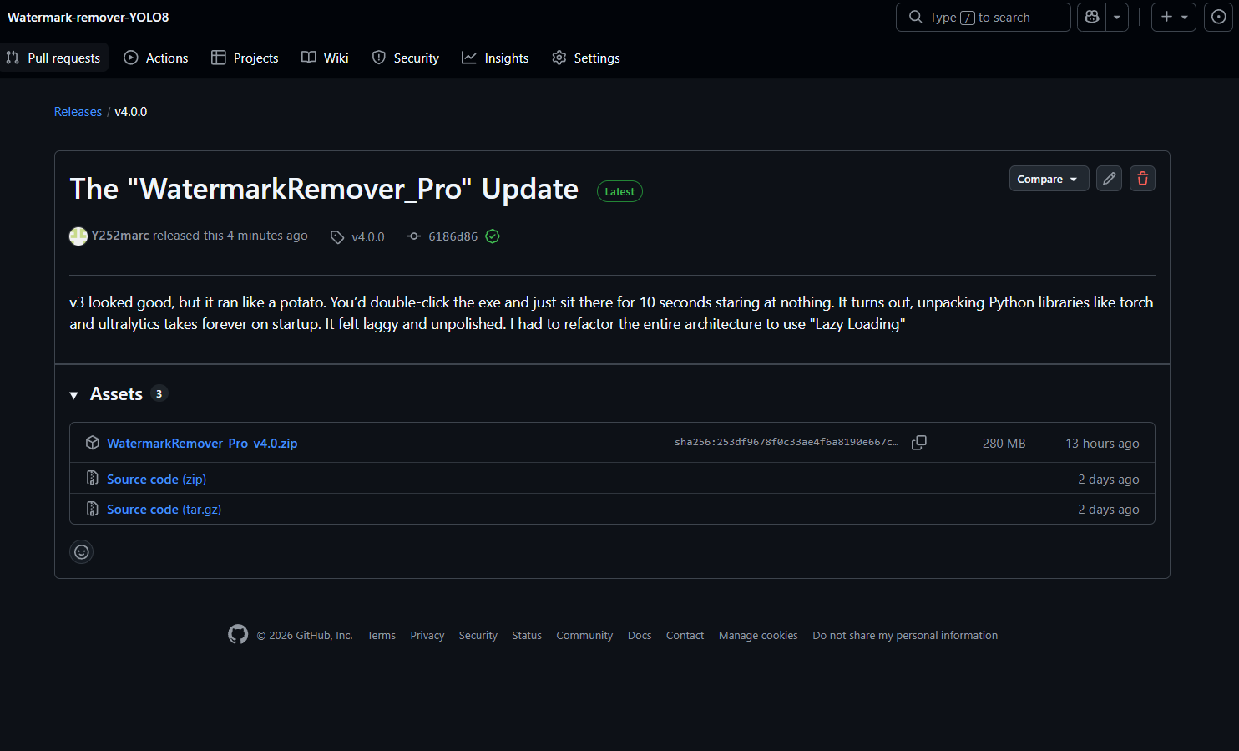Click the Releases breadcrumb link
The height and width of the screenshot is (751, 1239).
click(78, 112)
